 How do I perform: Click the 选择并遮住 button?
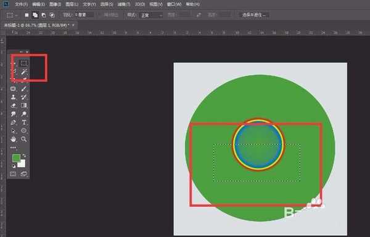[x=254, y=15]
